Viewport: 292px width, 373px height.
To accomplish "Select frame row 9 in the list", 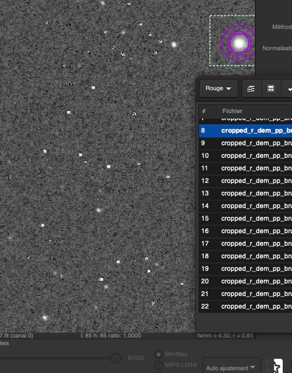I will [246, 143].
